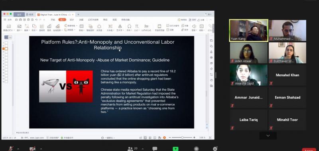Open a new document tab with plus
This screenshot has height=151, width=319.
[x=78, y=15]
